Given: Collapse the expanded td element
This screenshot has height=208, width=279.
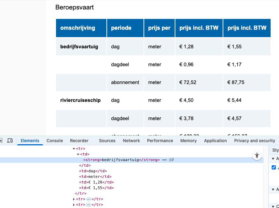Looking at the screenshot, I should tap(78, 154).
